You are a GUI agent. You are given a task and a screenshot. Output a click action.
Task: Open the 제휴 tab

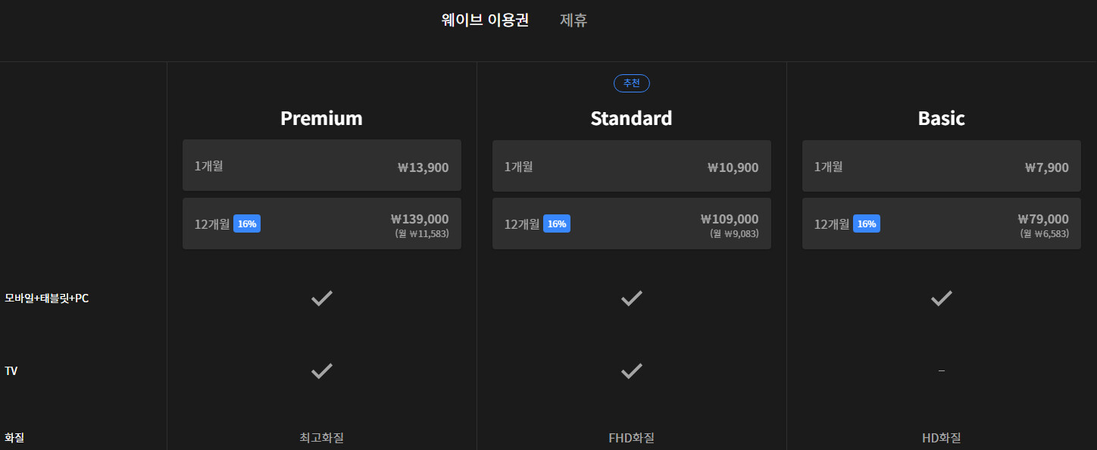[x=574, y=20]
